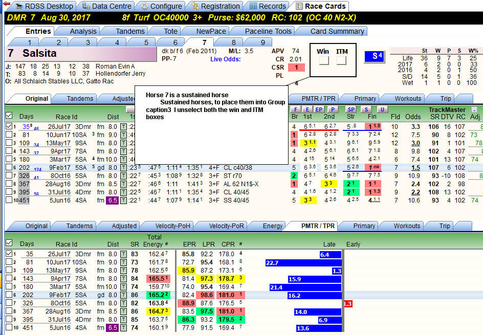Open the Velocity-PoH tab

tap(172, 226)
